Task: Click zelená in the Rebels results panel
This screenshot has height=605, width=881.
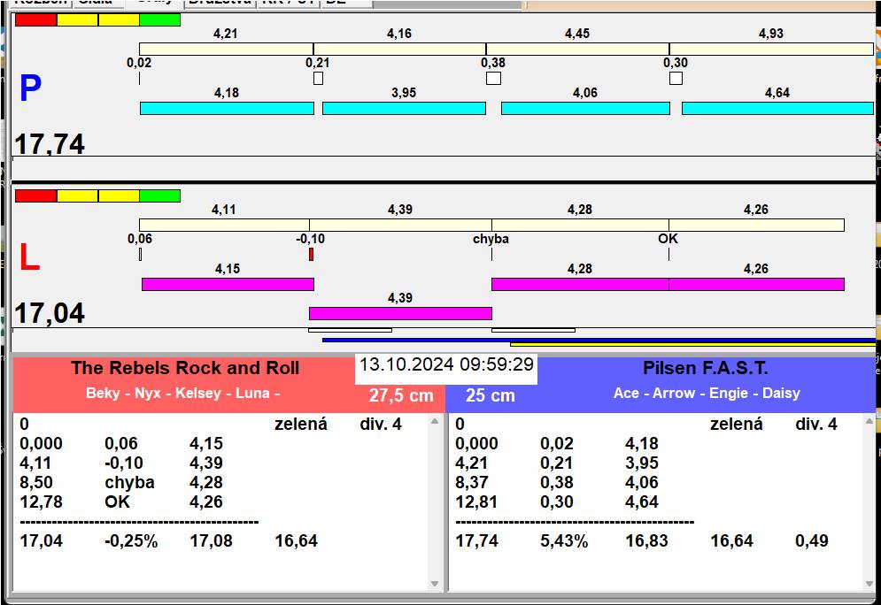Action: (300, 425)
